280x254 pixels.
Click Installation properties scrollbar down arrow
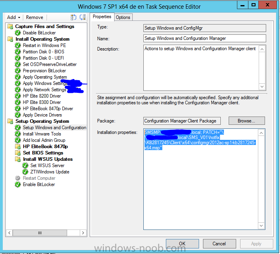[x=261, y=226]
